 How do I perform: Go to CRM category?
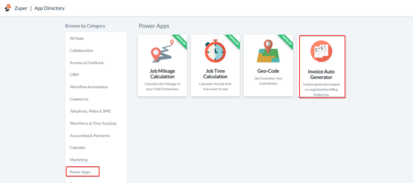[74, 75]
